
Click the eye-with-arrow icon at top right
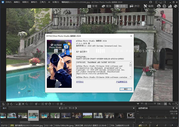point(175,6)
